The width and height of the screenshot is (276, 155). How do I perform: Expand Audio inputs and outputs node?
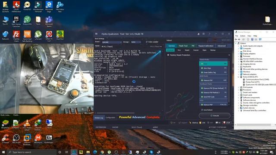click(x=238, y=46)
